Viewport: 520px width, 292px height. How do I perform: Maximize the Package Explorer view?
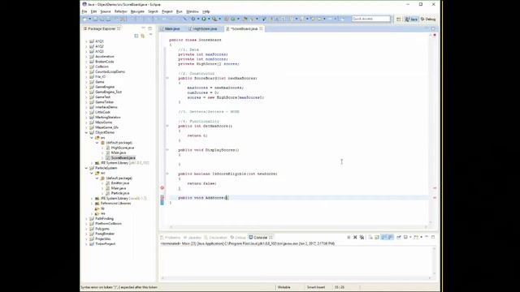pyautogui.click(x=149, y=28)
